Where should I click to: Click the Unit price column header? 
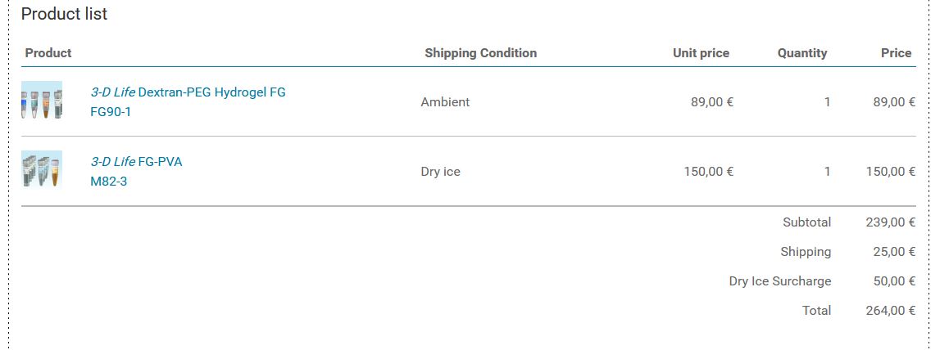tap(701, 53)
